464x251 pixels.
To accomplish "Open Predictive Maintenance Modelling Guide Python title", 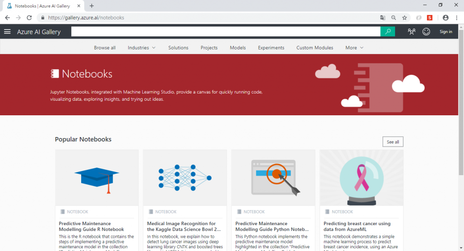I will click(x=272, y=226).
